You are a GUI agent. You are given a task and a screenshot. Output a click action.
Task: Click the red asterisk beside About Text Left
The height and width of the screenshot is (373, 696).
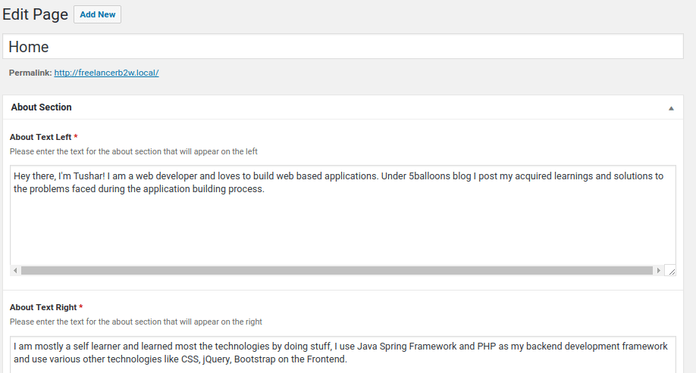click(76, 138)
